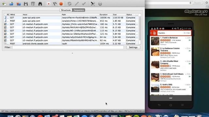Switch to the Structure tab

pyautogui.click(x=66, y=10)
